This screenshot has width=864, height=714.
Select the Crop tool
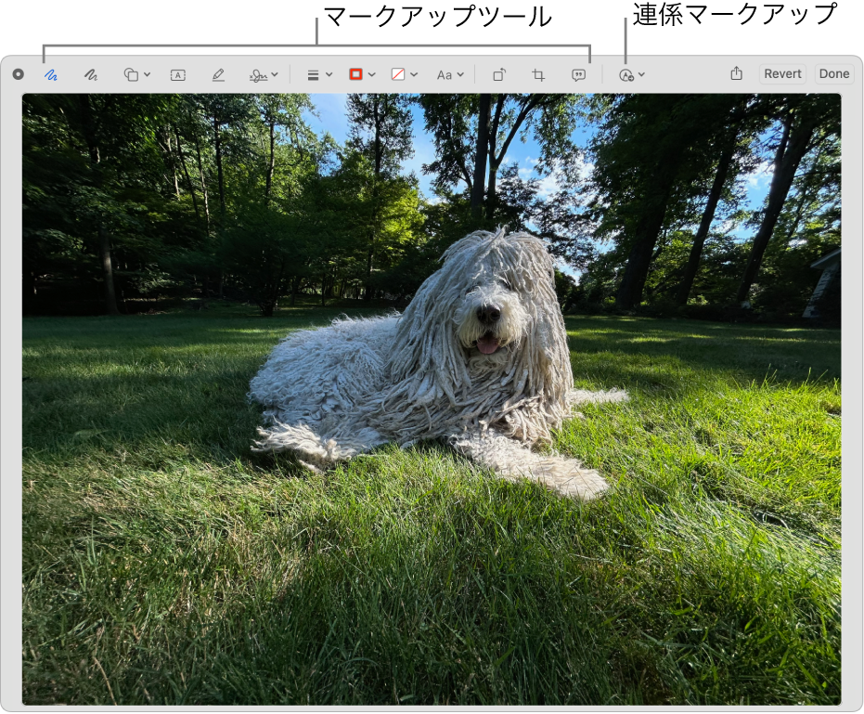[x=538, y=75]
